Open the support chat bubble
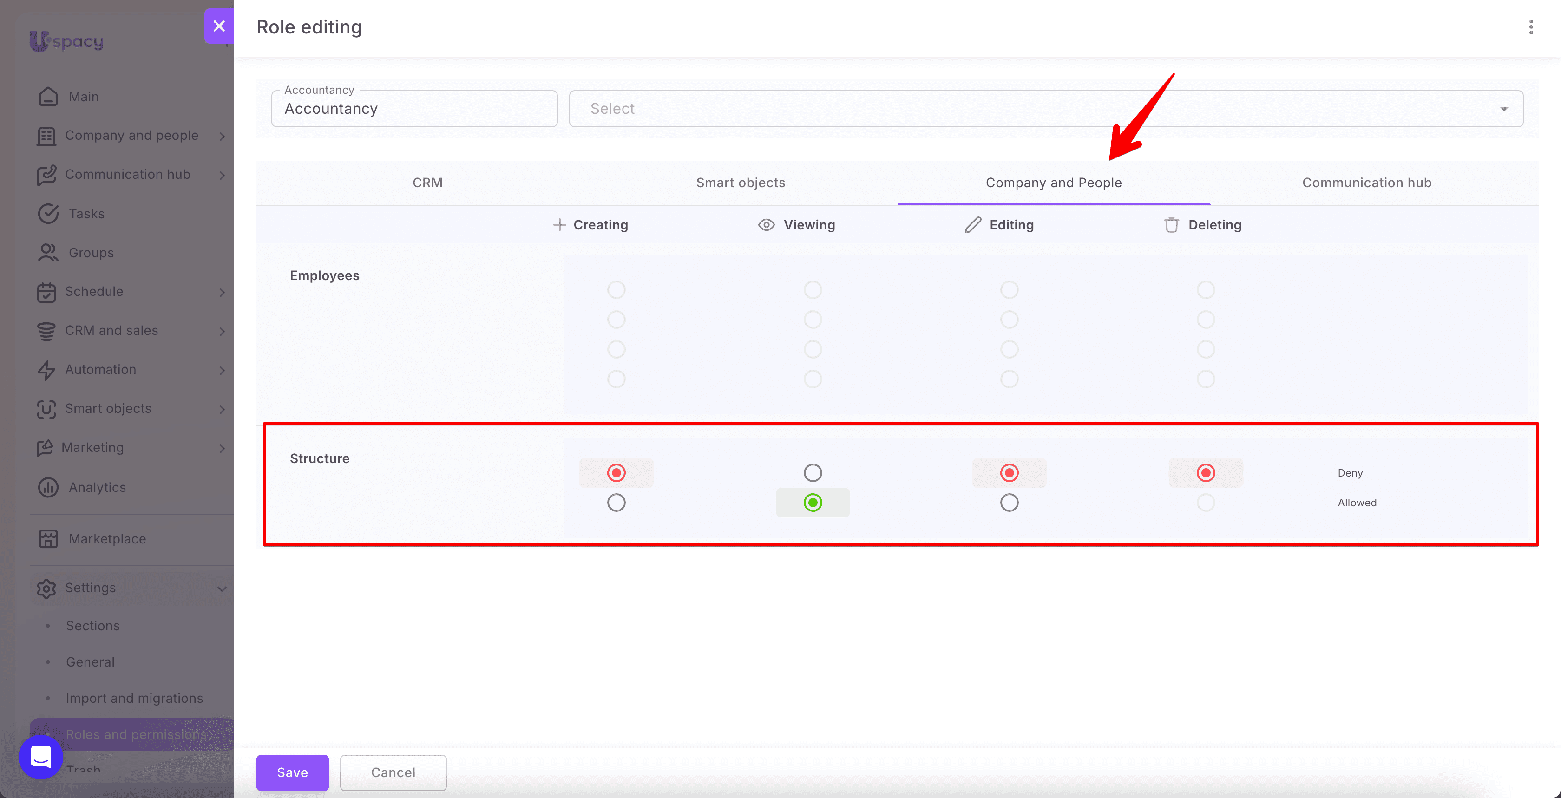The image size is (1561, 798). 40,757
